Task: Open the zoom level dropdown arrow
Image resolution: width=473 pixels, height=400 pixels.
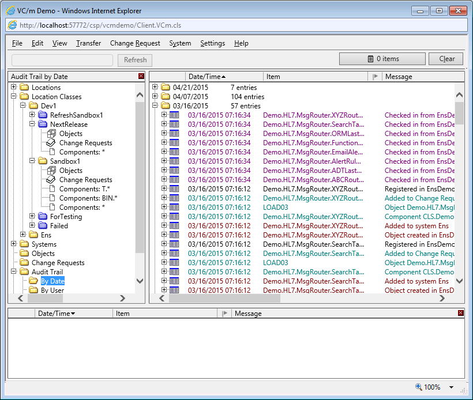Action: (451, 387)
